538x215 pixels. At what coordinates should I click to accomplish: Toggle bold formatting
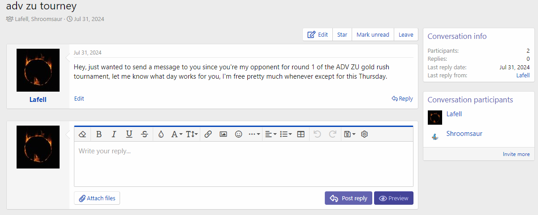(99, 134)
